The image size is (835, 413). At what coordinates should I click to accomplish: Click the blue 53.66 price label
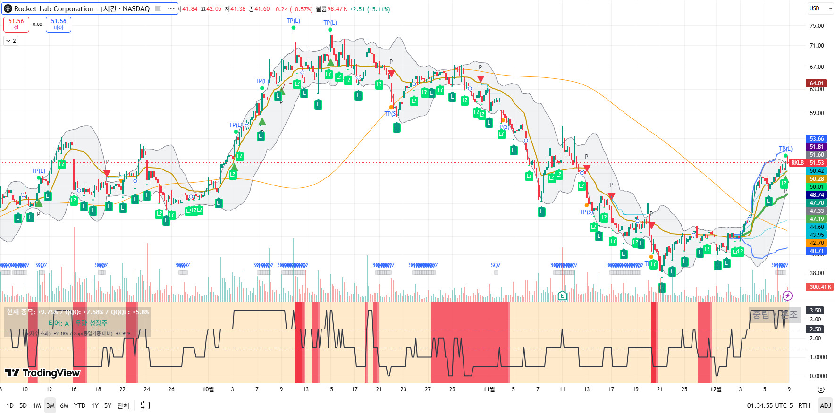point(817,139)
